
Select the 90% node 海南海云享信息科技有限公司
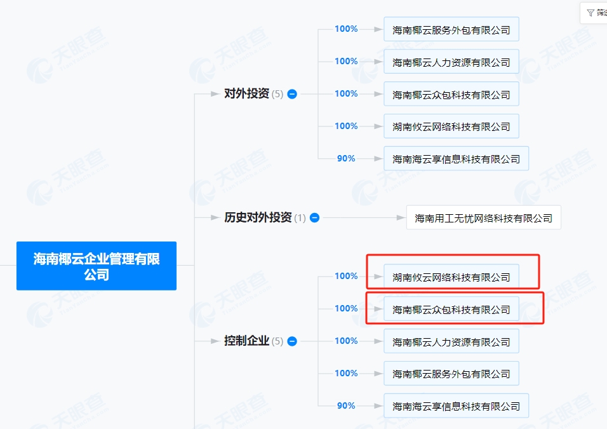coord(456,158)
